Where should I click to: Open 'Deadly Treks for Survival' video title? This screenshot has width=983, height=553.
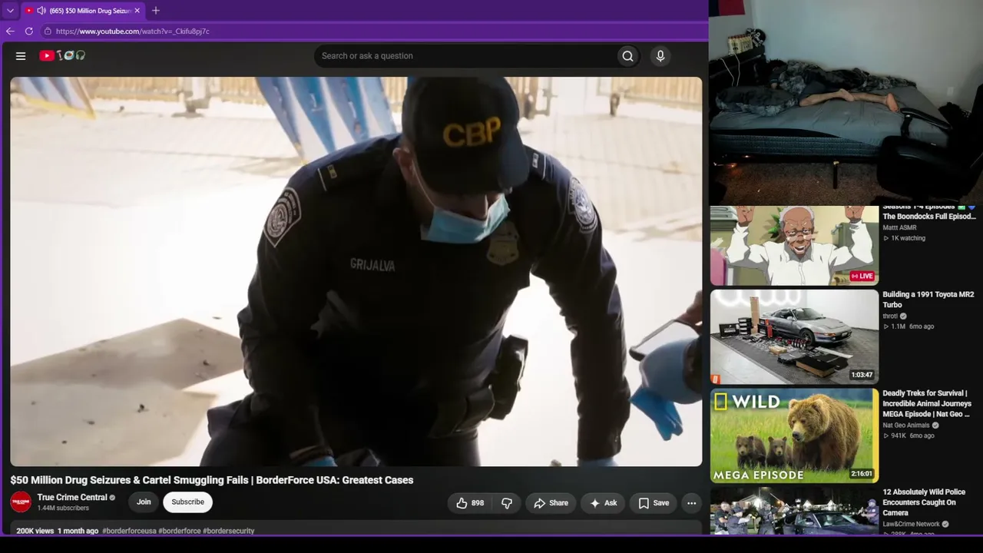[x=927, y=404]
